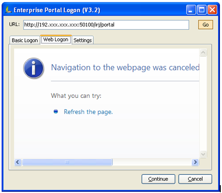This screenshot has height=193, width=222.
Task: Close the Enterprise Portal Logon dialog
Action: click(x=212, y=10)
